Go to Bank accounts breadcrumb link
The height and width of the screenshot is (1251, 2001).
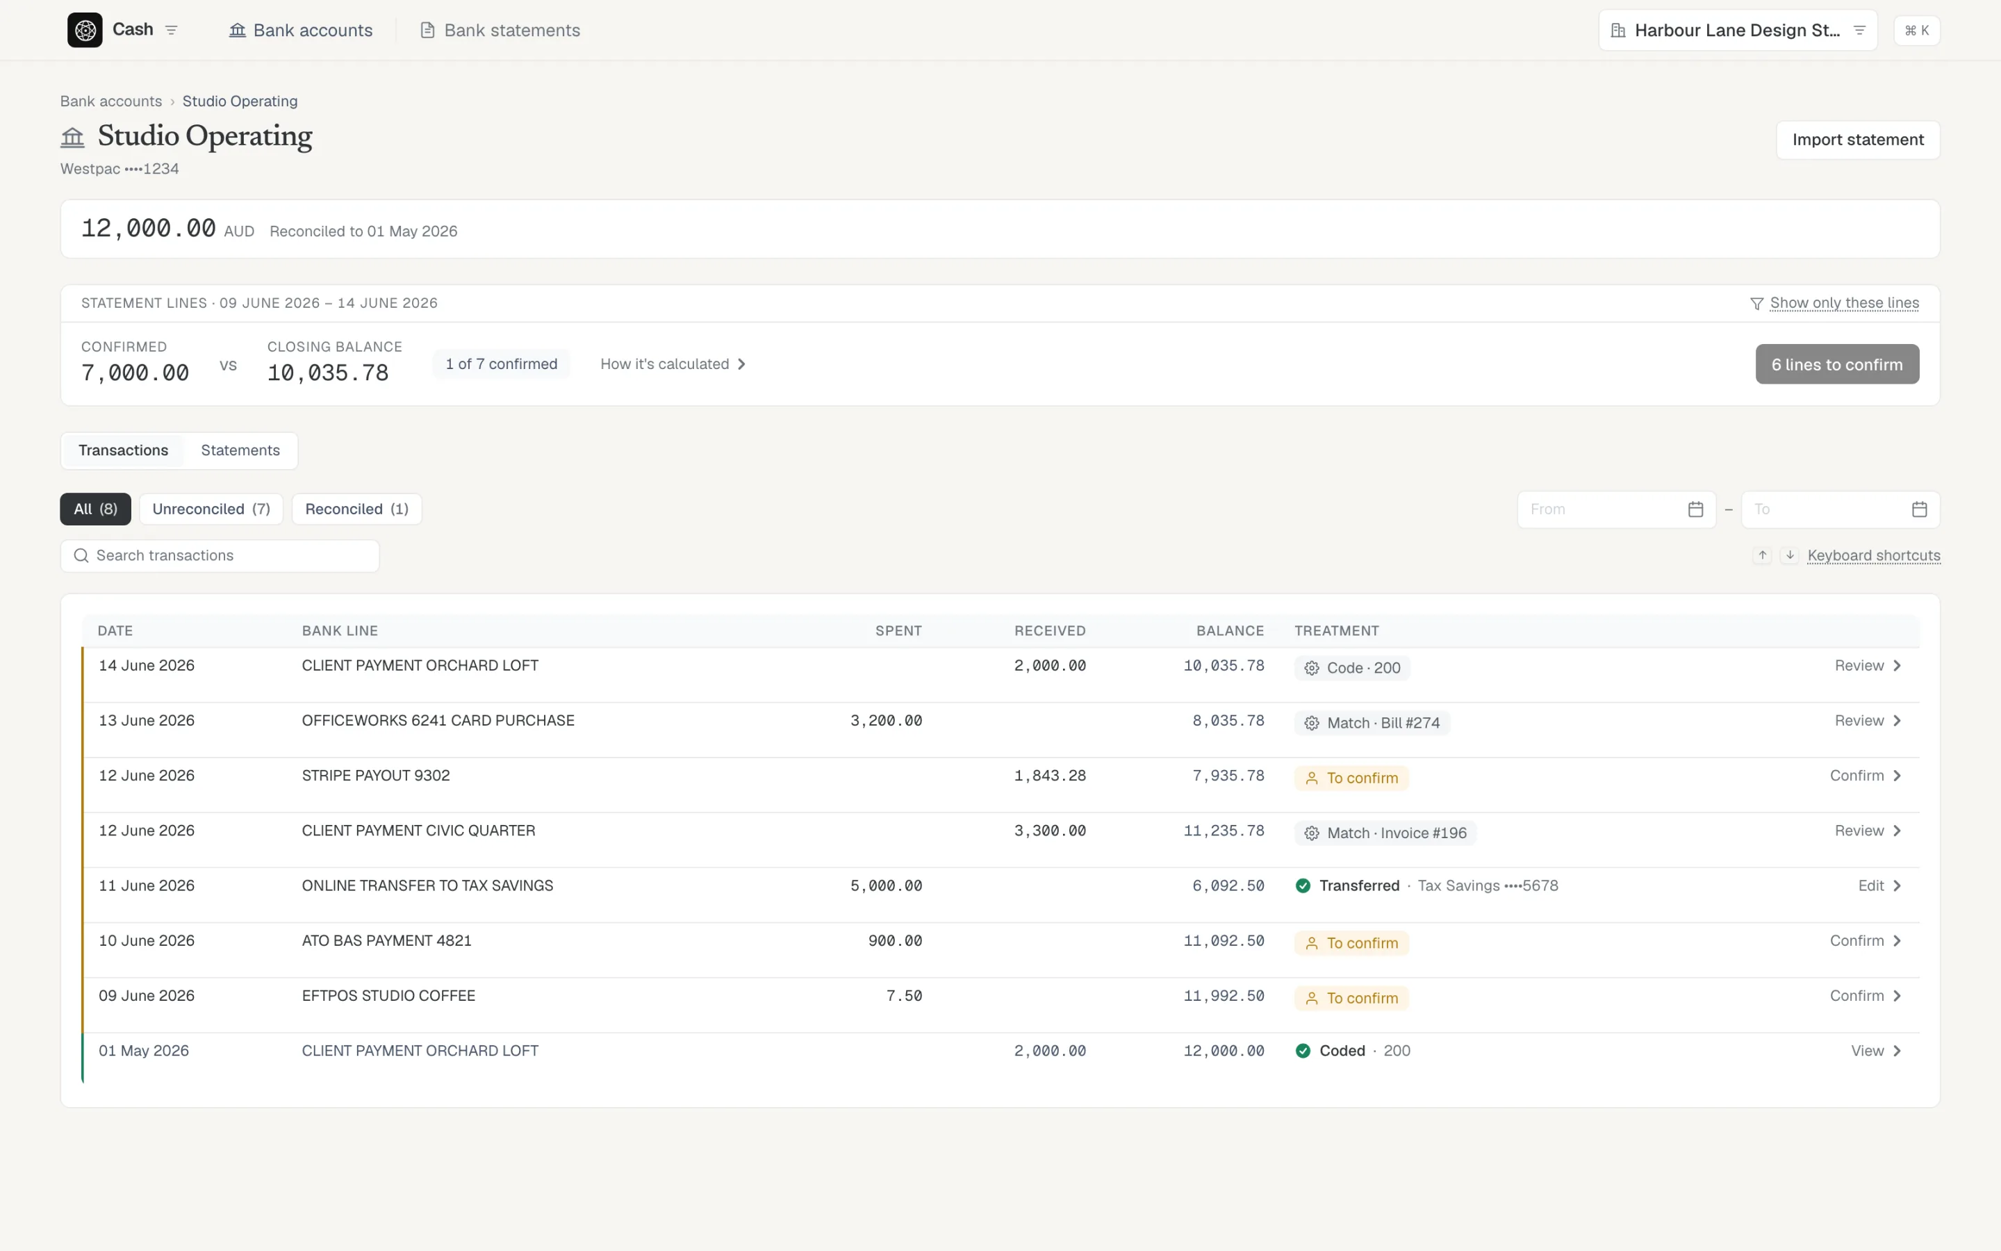[110, 101]
